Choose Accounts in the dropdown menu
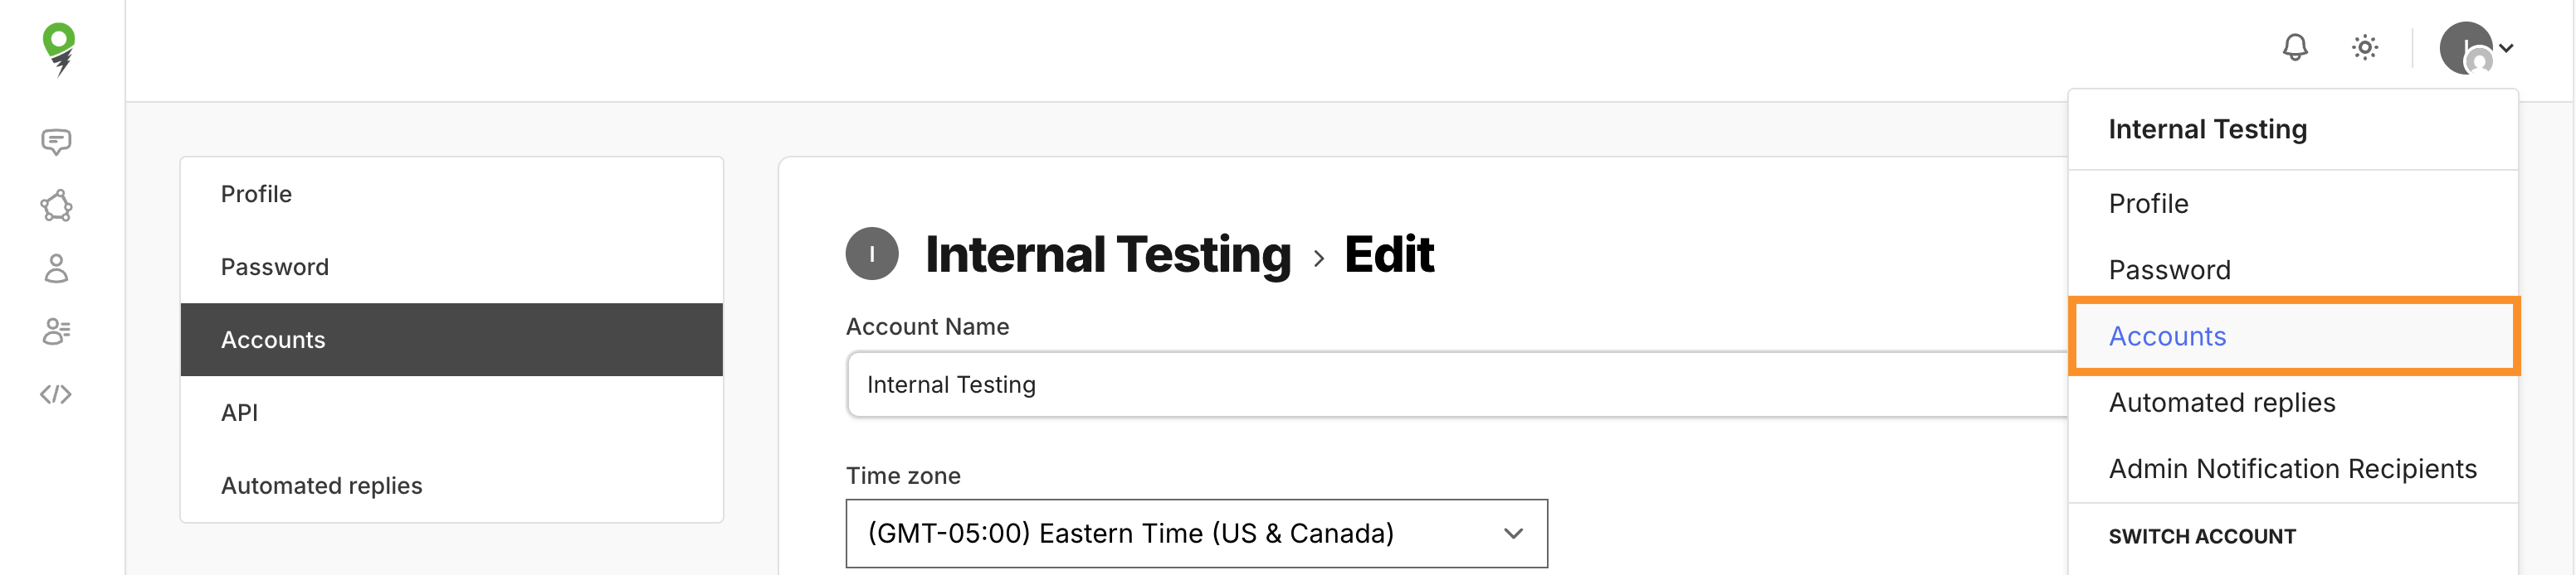The height and width of the screenshot is (575, 2576). (2167, 336)
